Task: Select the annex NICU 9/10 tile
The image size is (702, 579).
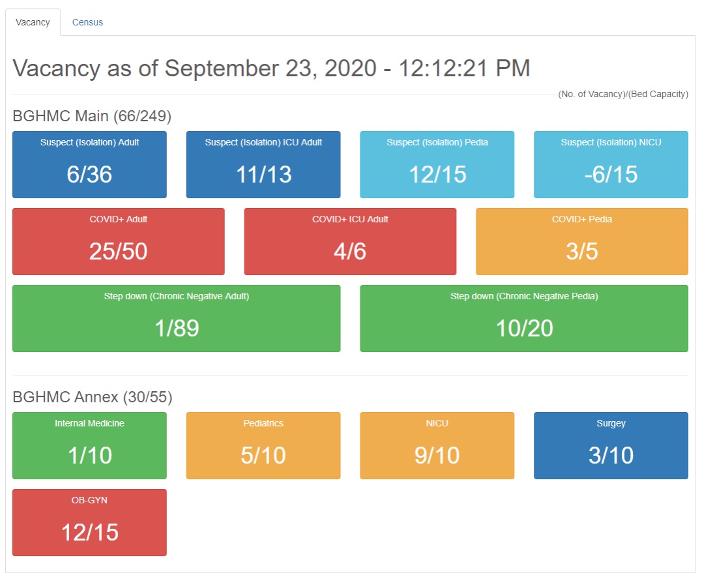Action: point(437,445)
